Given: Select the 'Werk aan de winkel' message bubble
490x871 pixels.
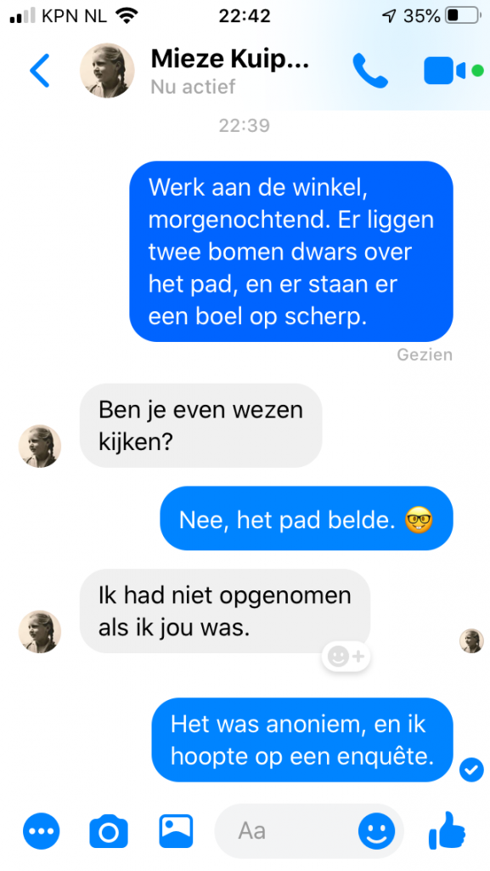Looking at the screenshot, I should 291,251.
